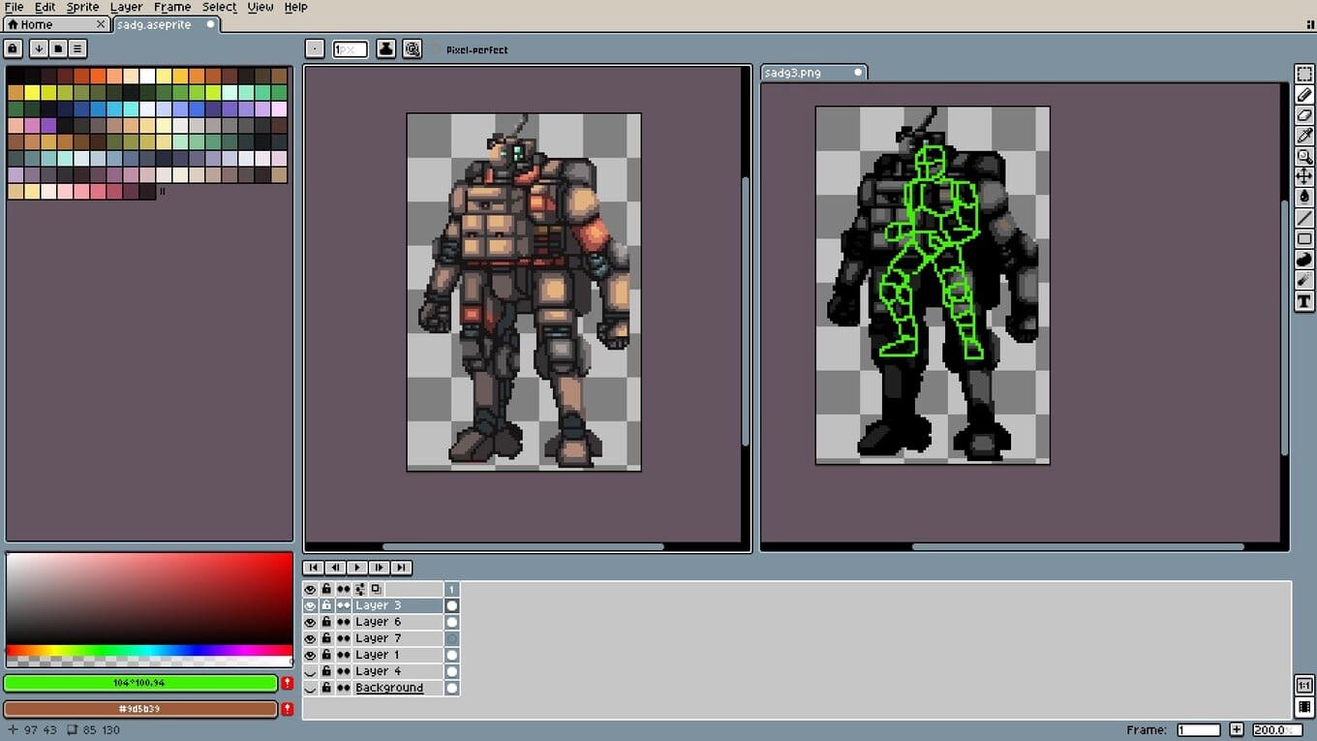Image resolution: width=1317 pixels, height=741 pixels.
Task: Click the brush size input field
Action: pyautogui.click(x=350, y=48)
